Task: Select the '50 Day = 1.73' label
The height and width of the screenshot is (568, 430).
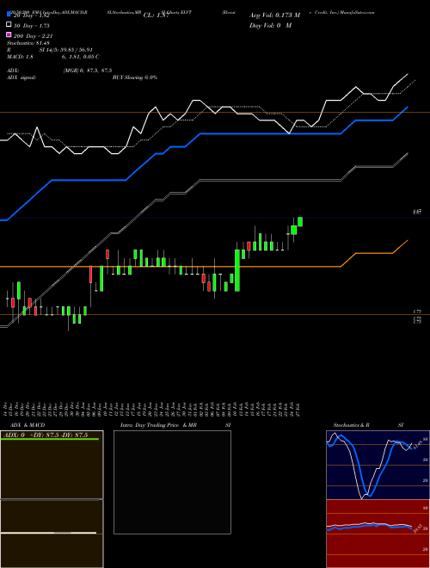Action: coord(31,26)
